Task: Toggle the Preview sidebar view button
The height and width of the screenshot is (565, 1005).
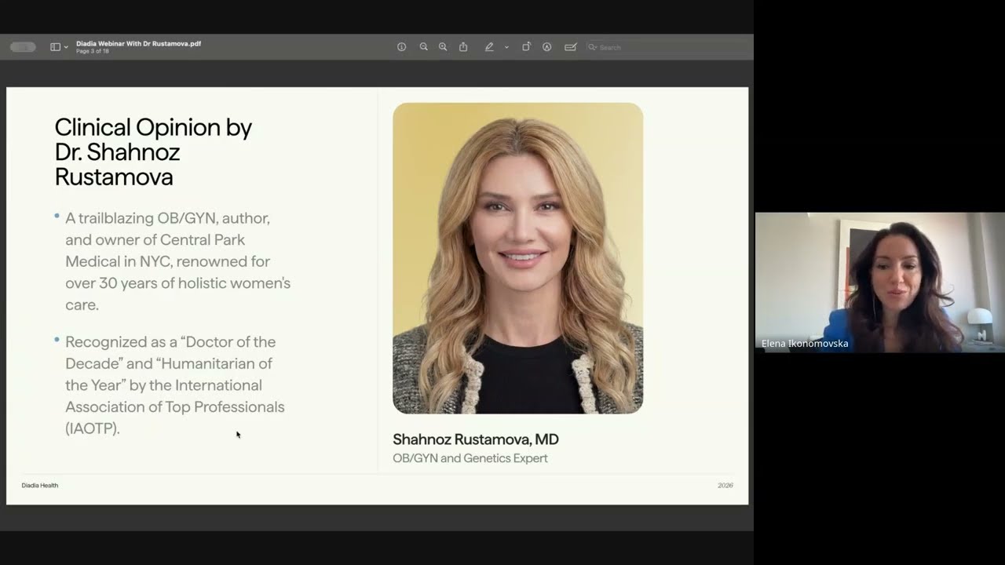Action: (x=55, y=47)
